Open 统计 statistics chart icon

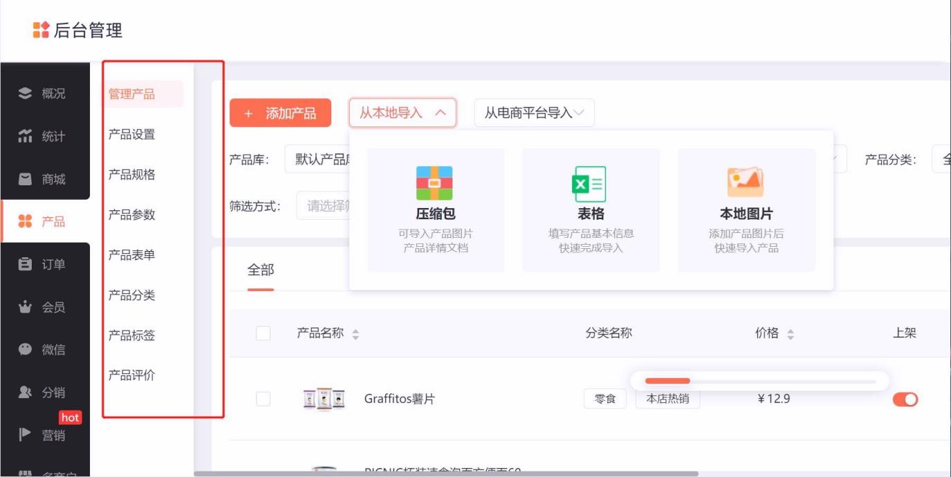(x=26, y=136)
